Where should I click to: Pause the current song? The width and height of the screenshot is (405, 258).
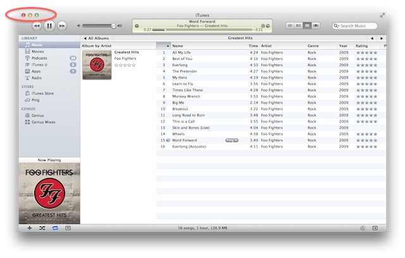tap(49, 26)
